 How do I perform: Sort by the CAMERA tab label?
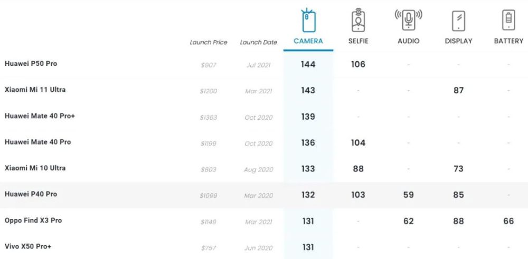308,41
